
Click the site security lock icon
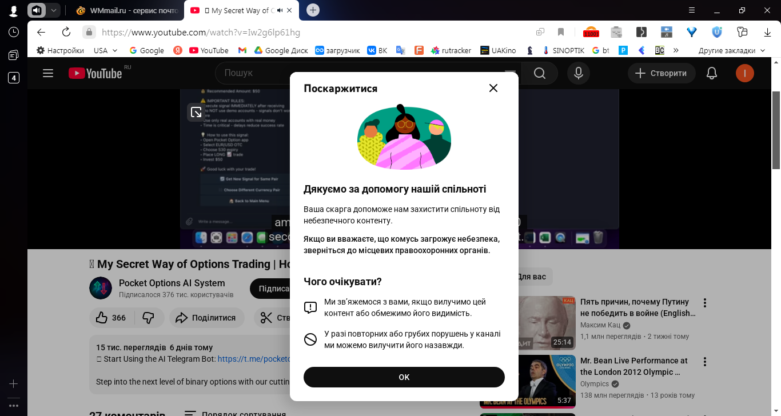tap(89, 32)
